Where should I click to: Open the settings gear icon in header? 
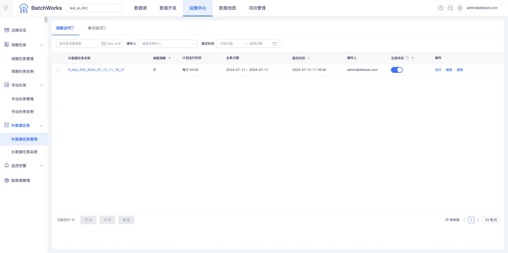click(x=460, y=8)
